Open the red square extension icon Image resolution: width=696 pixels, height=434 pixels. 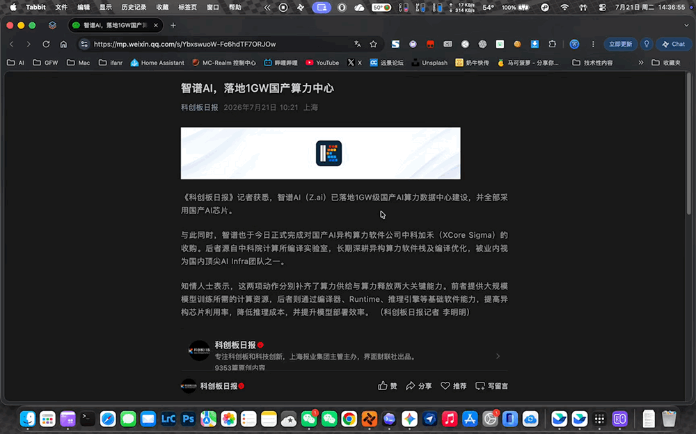[430, 44]
